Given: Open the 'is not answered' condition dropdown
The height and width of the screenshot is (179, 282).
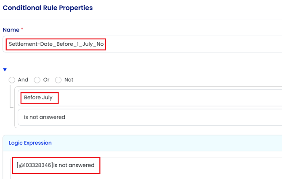Looking at the screenshot, I should 168,117.
